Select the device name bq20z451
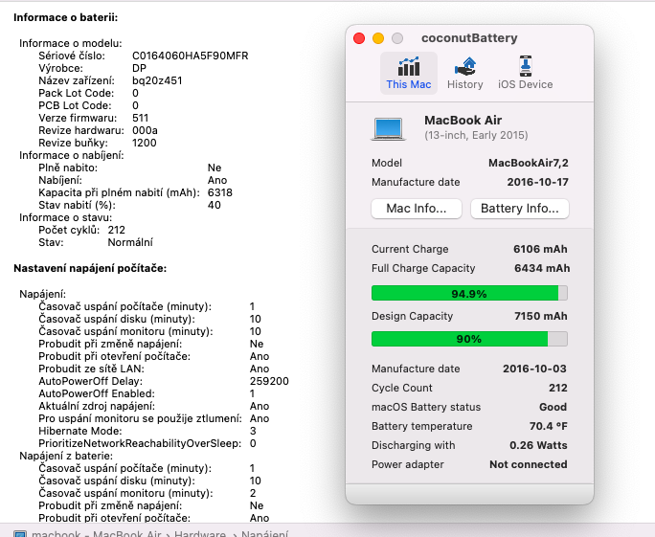 point(157,80)
